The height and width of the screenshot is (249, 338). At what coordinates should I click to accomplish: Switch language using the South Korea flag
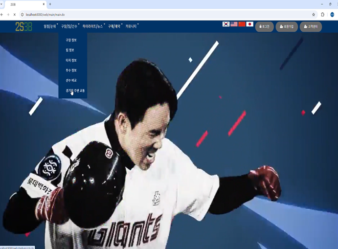(226, 24)
